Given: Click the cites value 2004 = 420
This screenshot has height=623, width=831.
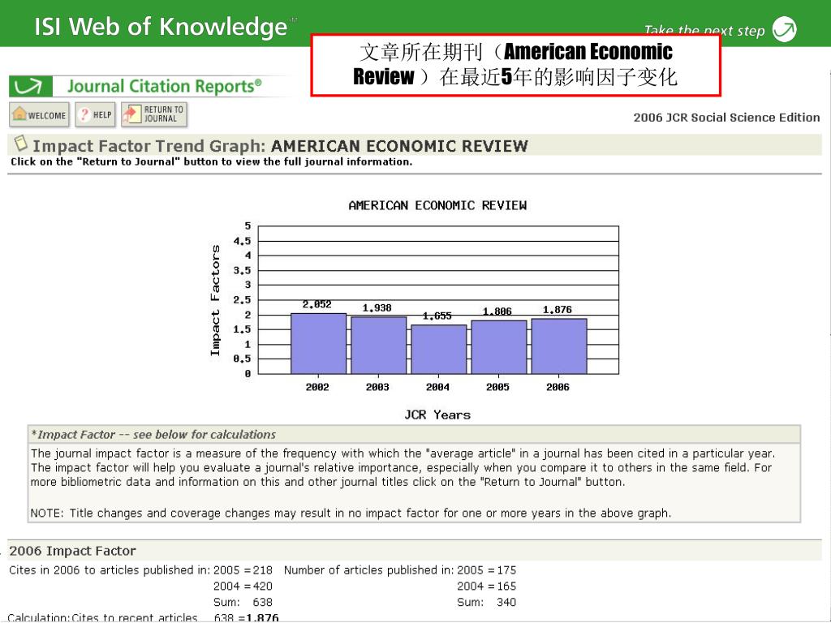Looking at the screenshot, I should tap(243, 586).
